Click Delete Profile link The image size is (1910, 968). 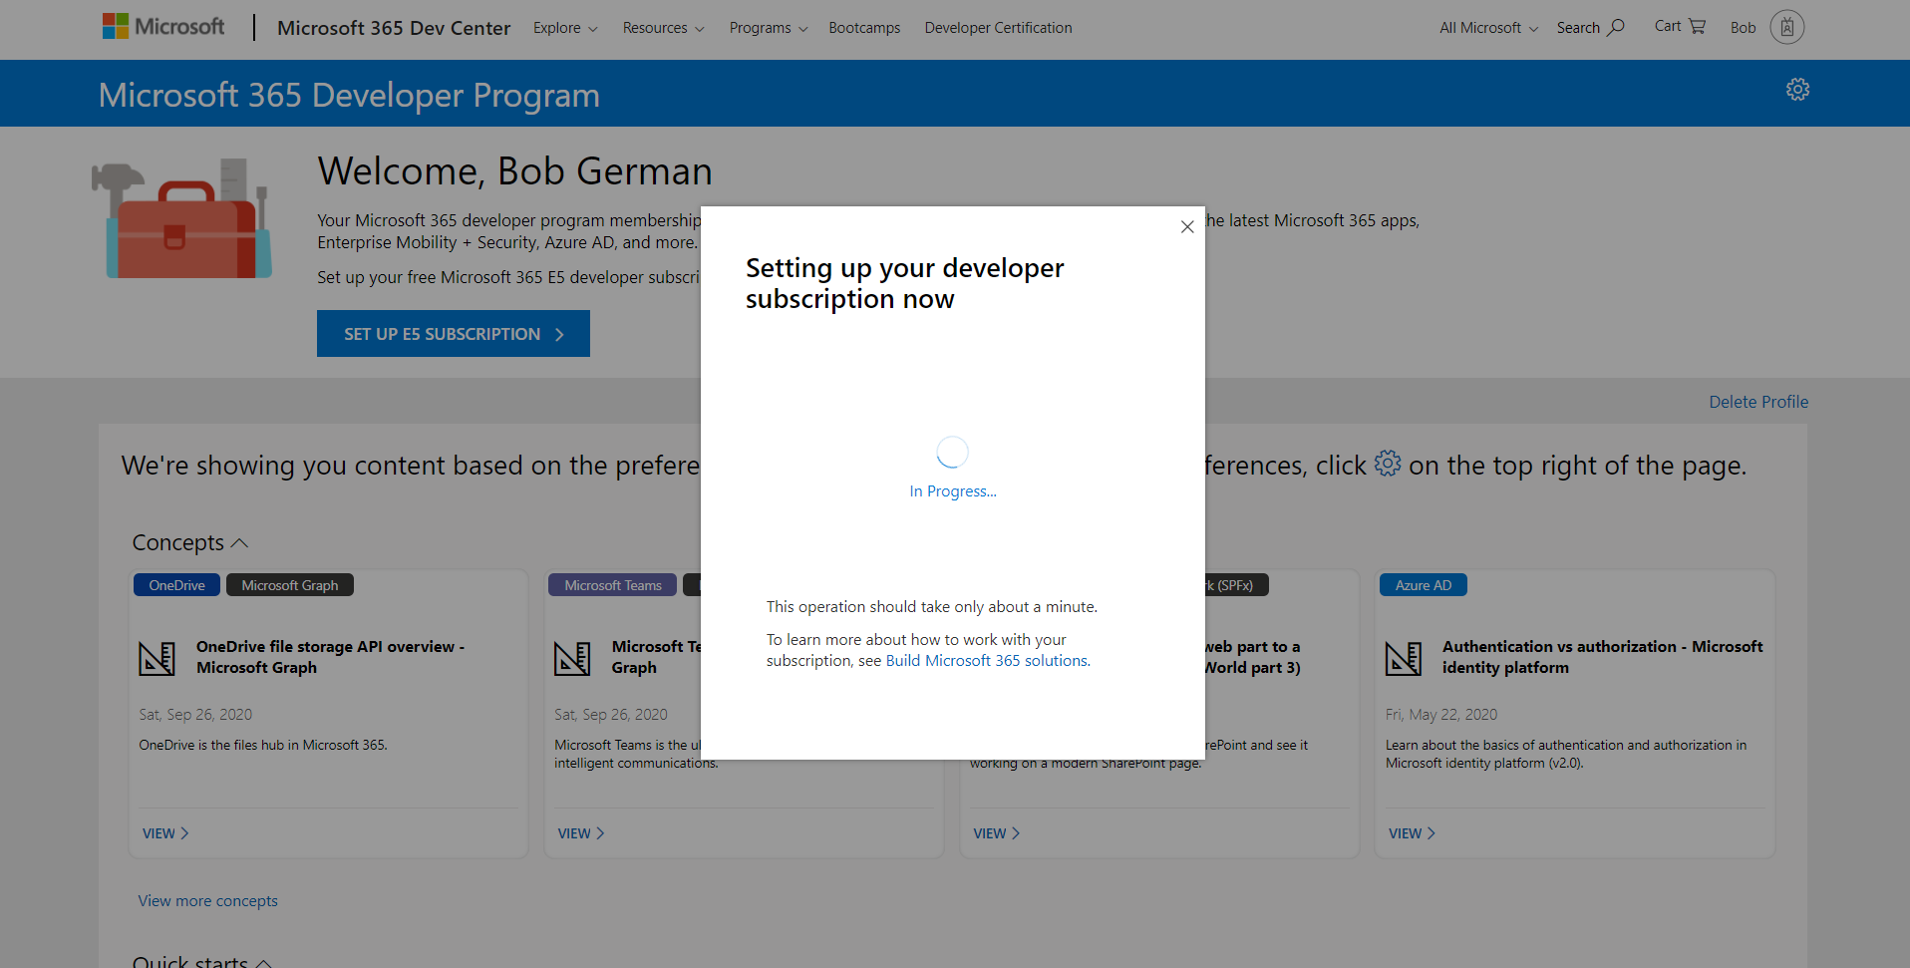(x=1758, y=402)
